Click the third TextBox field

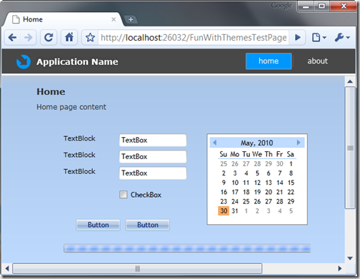click(153, 173)
